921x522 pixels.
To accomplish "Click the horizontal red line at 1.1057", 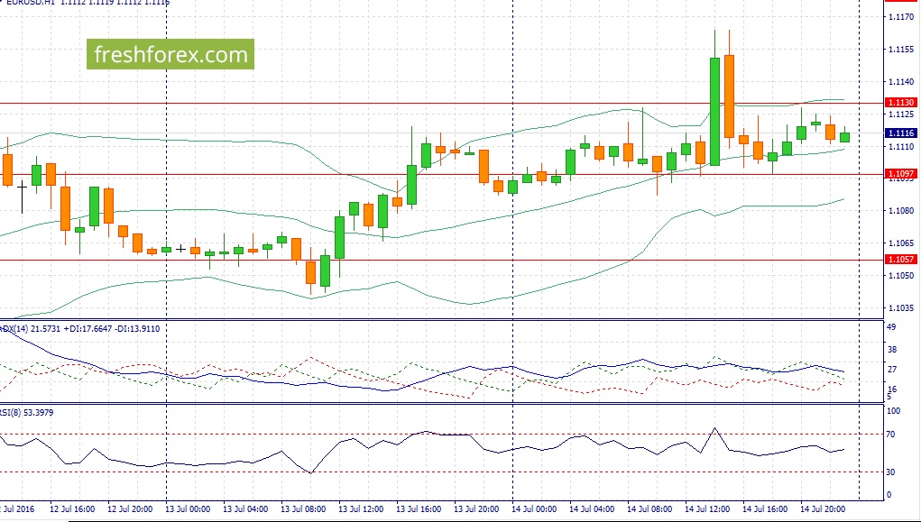I will point(442,260).
